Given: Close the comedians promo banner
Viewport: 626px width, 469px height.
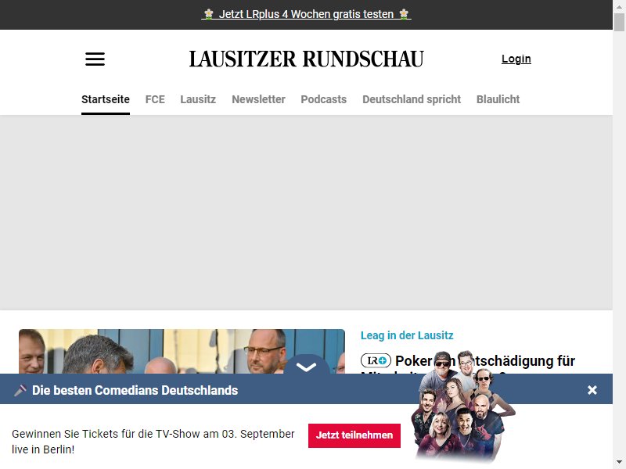Looking at the screenshot, I should (592, 389).
